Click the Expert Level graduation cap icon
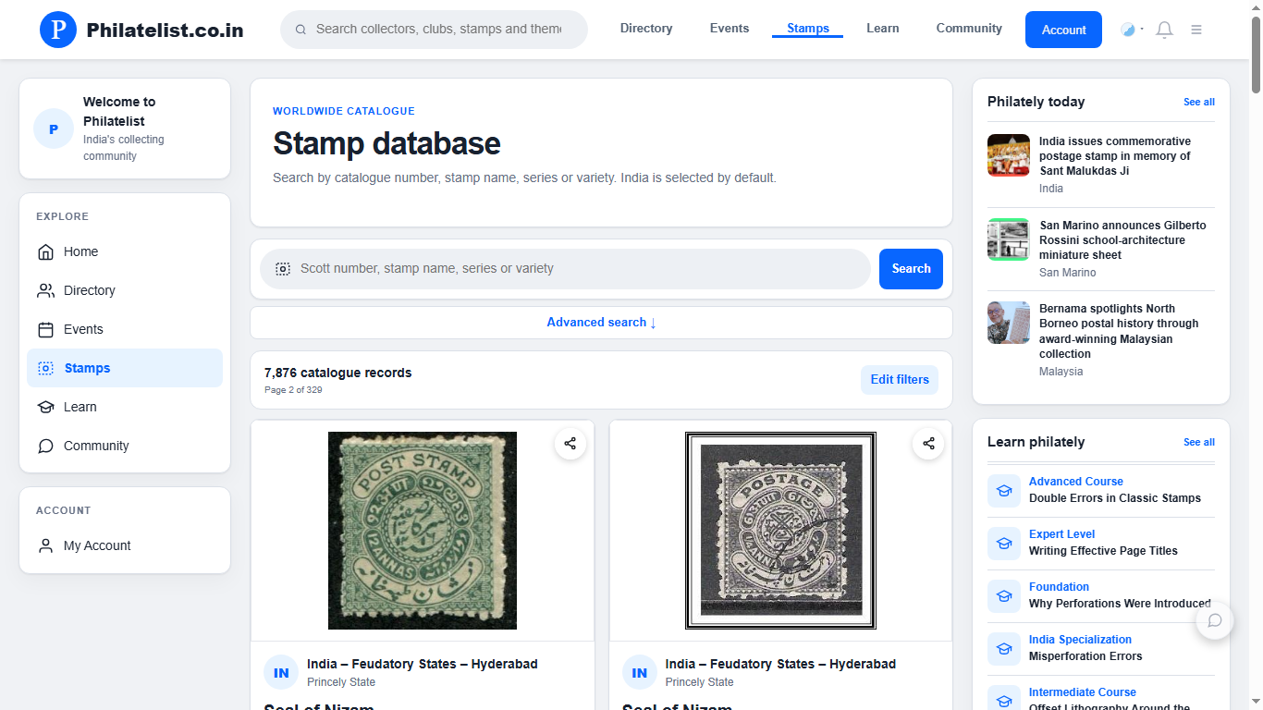1263x710 pixels. (1004, 543)
